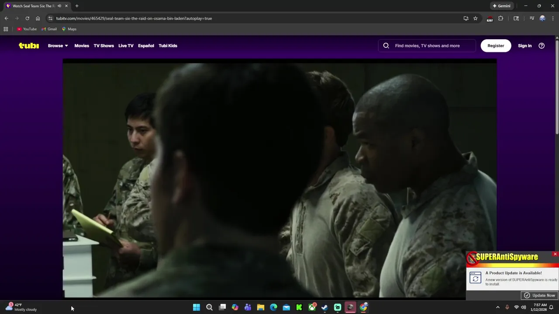Open the weather widget showing Mostly cloudy
The image size is (559, 314).
tap(21, 307)
